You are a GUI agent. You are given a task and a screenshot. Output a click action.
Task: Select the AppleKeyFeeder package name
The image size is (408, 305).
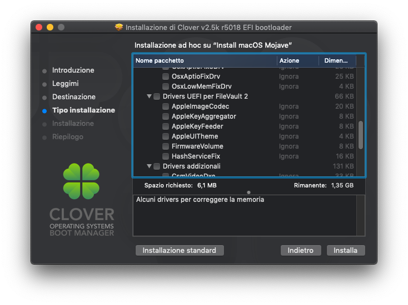pos(197,126)
